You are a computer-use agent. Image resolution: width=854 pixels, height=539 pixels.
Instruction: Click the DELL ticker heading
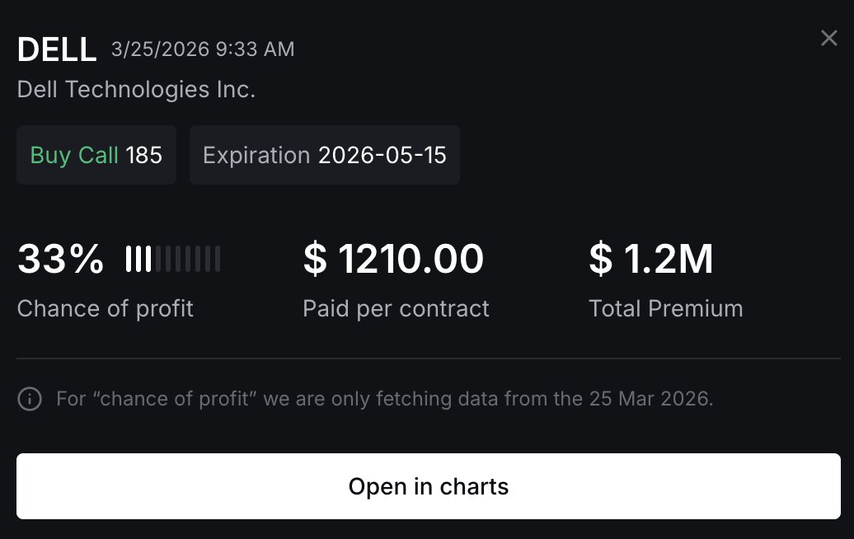pos(57,50)
